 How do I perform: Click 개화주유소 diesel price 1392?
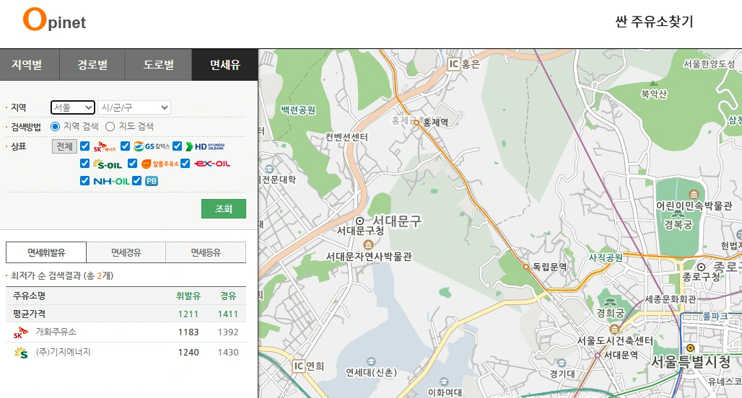coord(228,332)
